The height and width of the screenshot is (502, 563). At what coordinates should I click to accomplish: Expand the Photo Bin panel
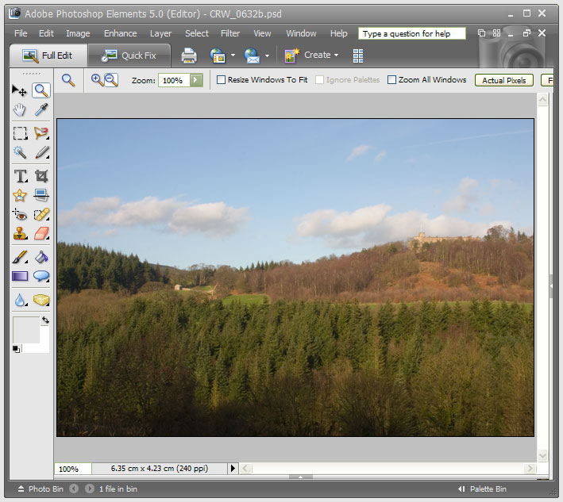40,489
